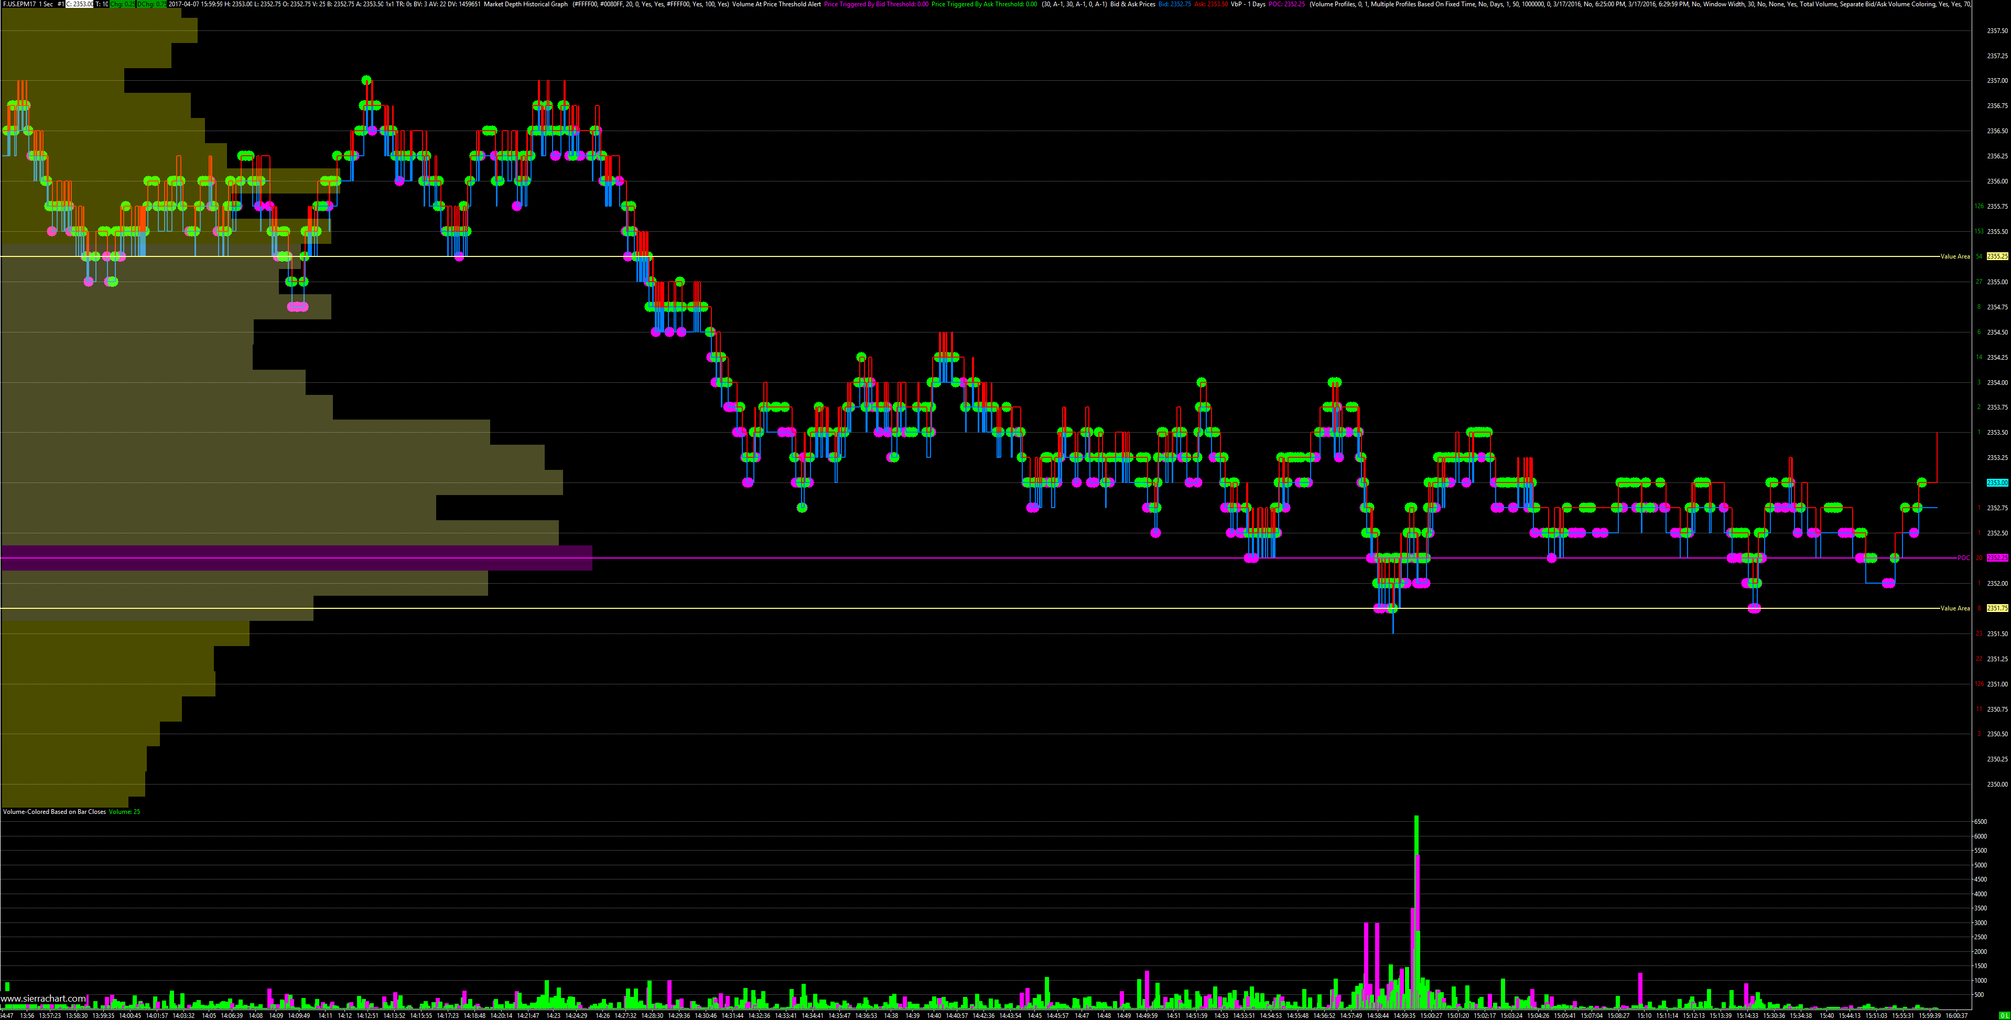
Task: Select the magenta 2352.25 POC price box
Action: pos(1997,557)
